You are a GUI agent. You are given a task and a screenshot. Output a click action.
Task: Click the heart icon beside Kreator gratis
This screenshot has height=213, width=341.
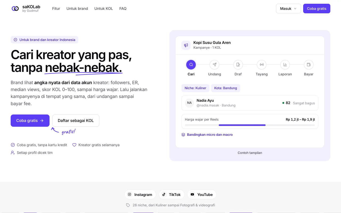point(74,145)
